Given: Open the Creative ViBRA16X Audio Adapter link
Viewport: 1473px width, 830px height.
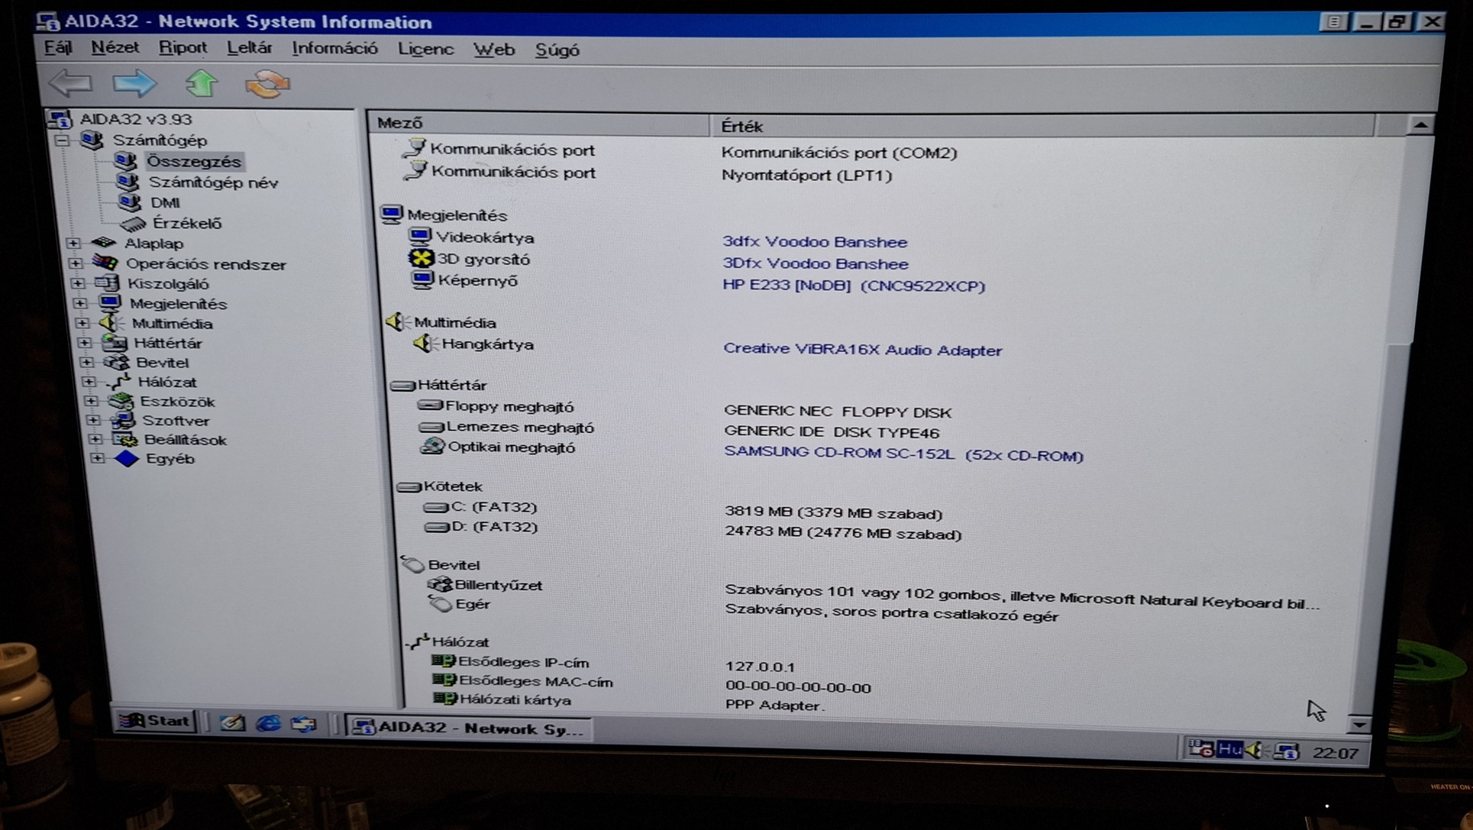Looking at the screenshot, I should coord(861,350).
